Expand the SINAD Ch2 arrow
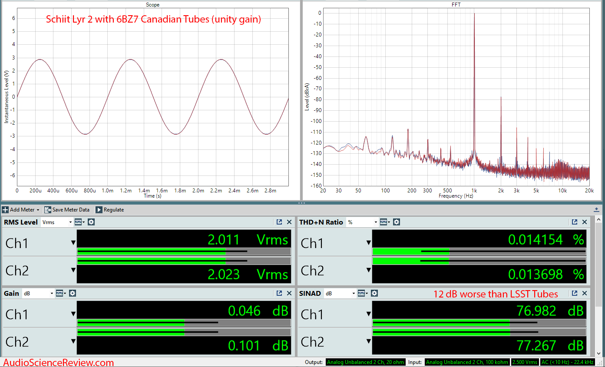This screenshot has height=367, width=605. coord(369,341)
